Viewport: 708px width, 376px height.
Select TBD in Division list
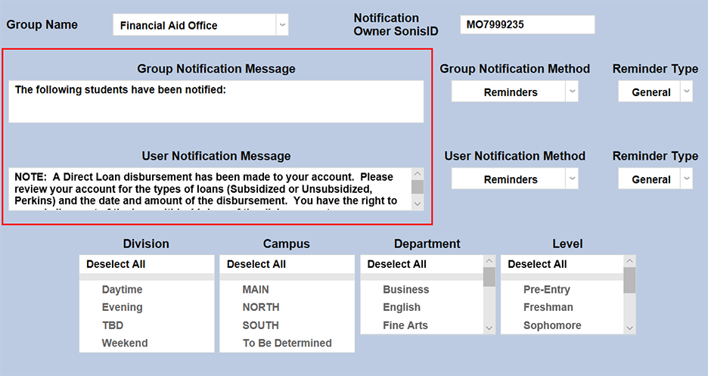pos(113,325)
